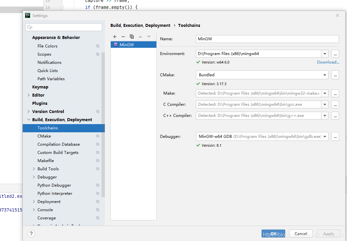Browse for Environment path with ellipsis button
The height and width of the screenshot is (241, 347).
[335, 54]
